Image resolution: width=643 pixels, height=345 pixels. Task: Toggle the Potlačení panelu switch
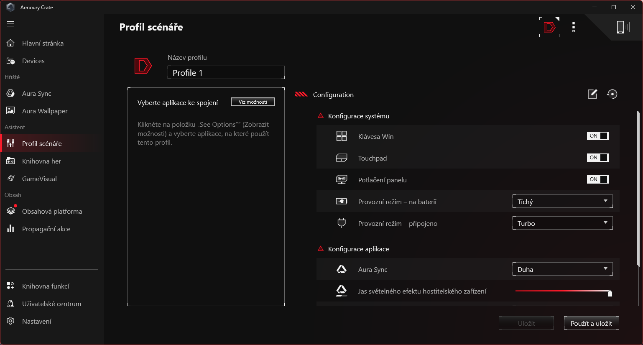(x=598, y=179)
